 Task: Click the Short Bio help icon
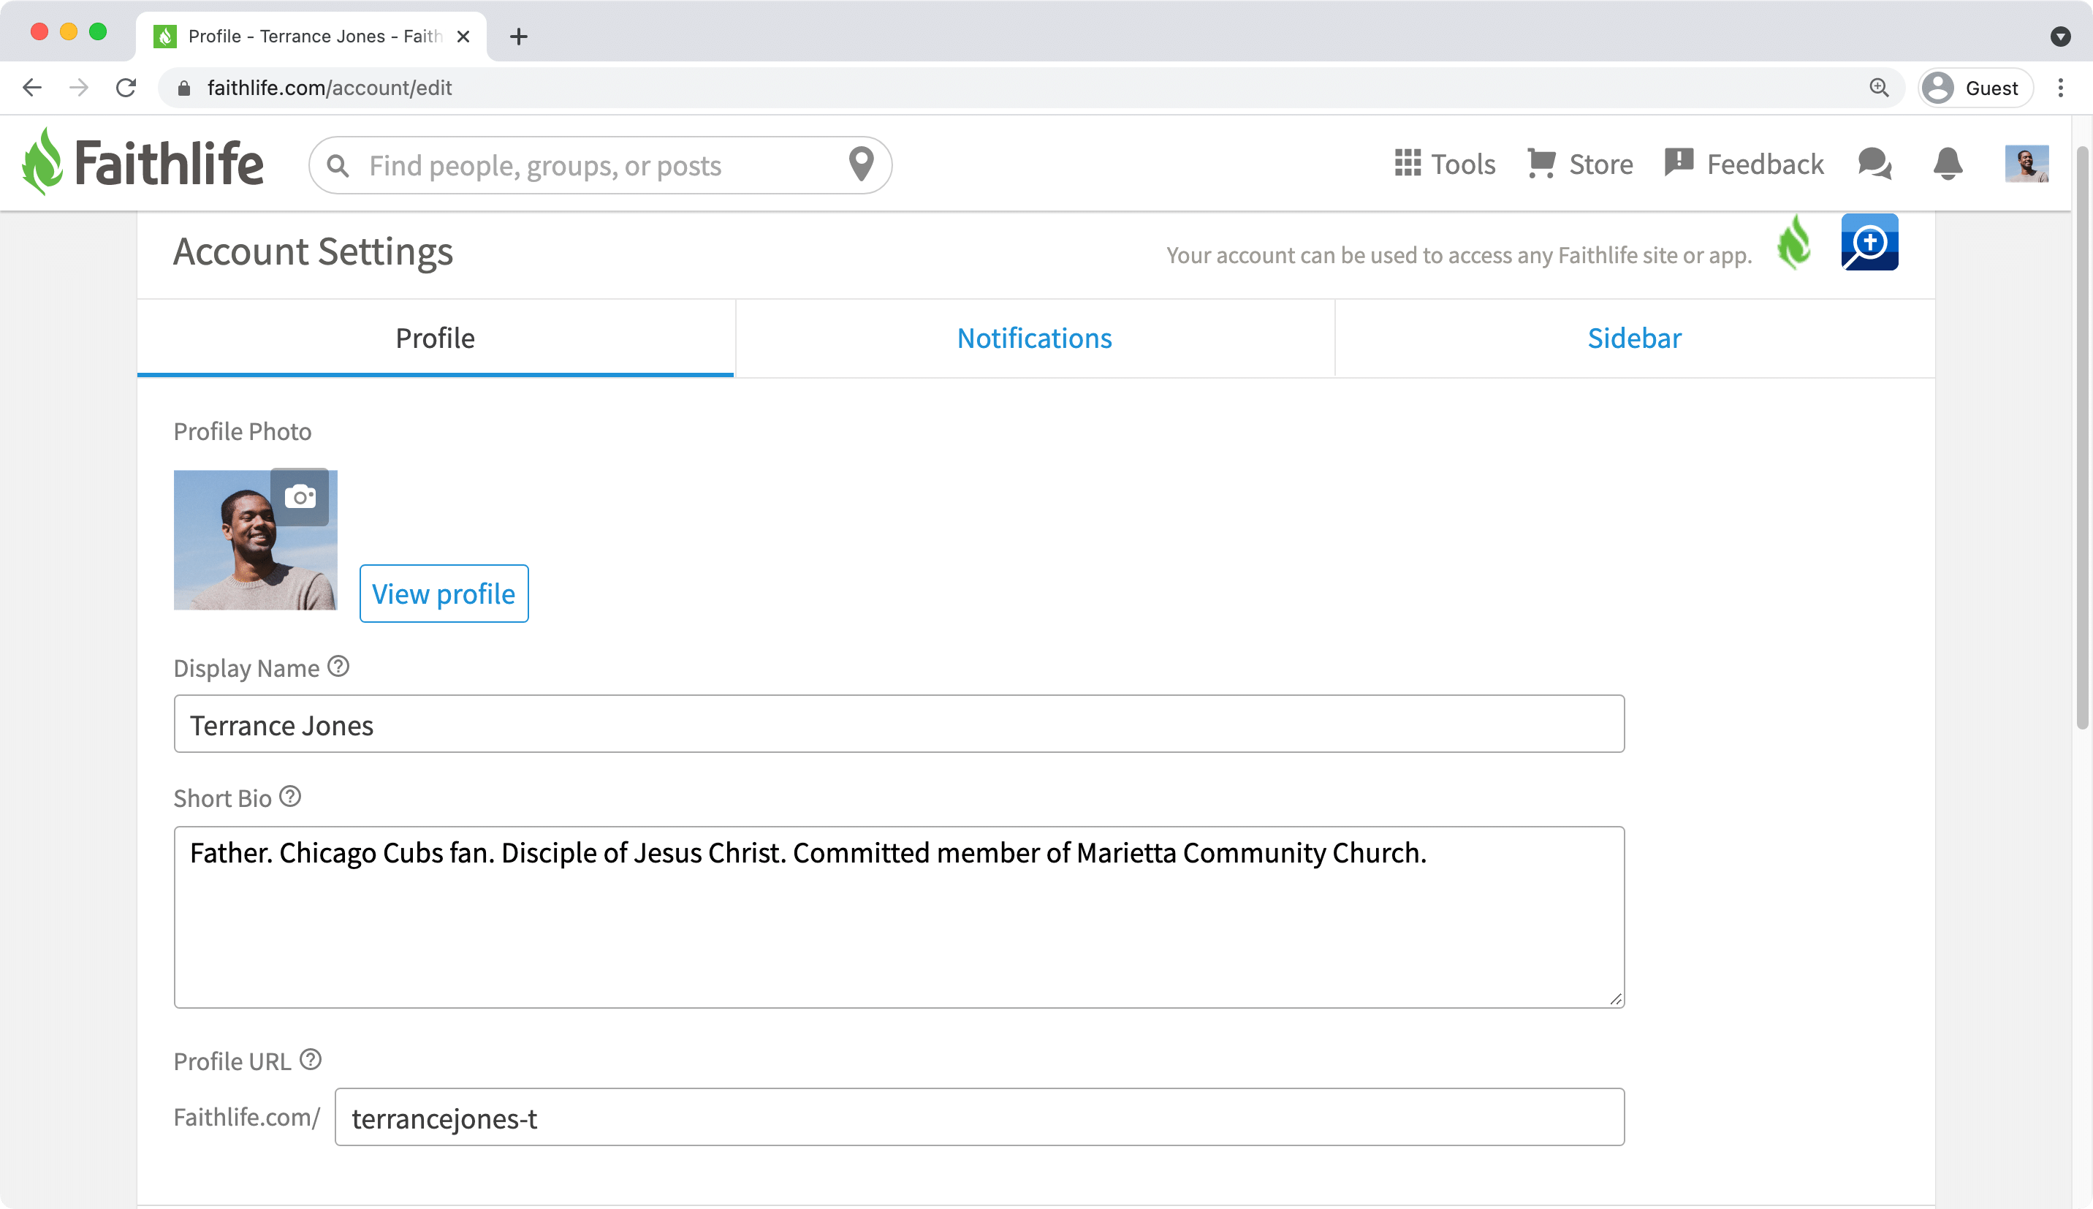coord(290,797)
